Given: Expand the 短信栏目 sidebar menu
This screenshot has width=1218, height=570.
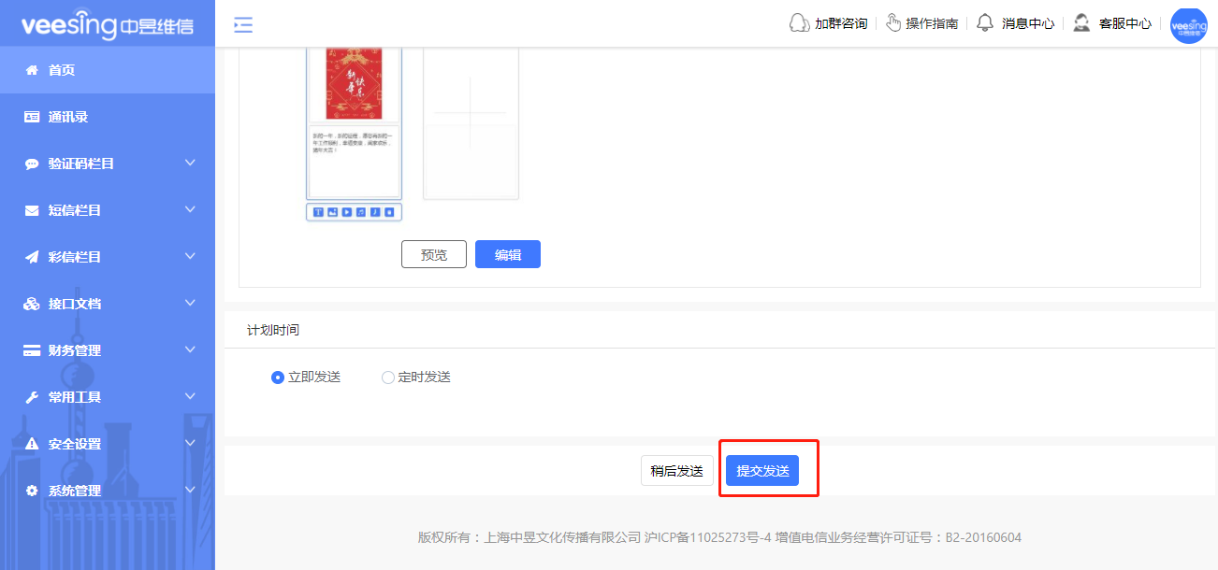Looking at the screenshot, I should [108, 209].
